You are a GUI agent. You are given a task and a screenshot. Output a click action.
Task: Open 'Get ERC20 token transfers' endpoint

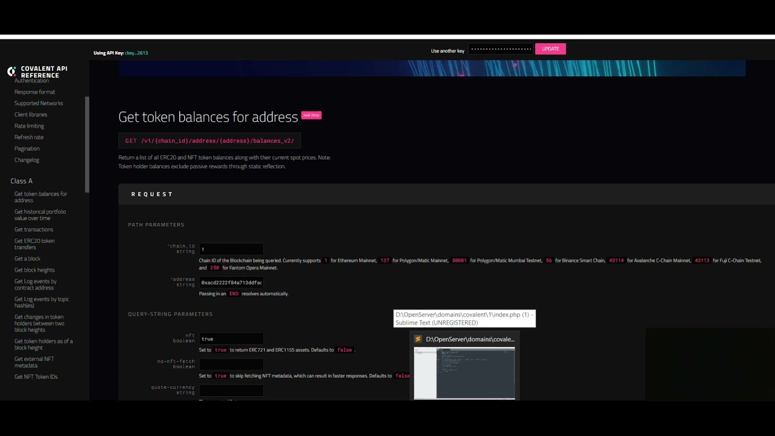pos(35,244)
